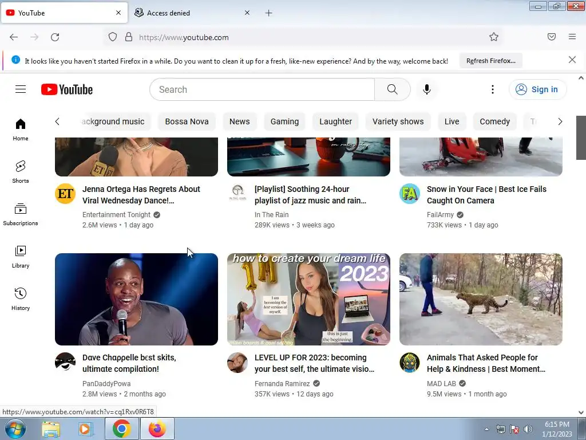This screenshot has height=440, width=586.
Task: Click the Sign in button
Action: 537,89
